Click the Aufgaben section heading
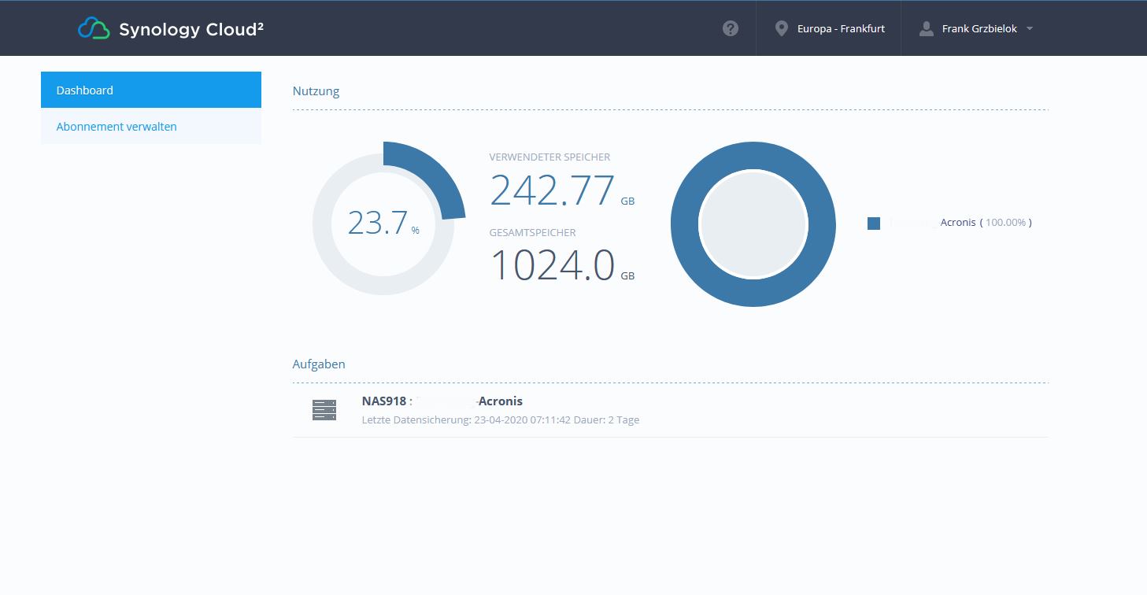The image size is (1147, 595). [319, 364]
